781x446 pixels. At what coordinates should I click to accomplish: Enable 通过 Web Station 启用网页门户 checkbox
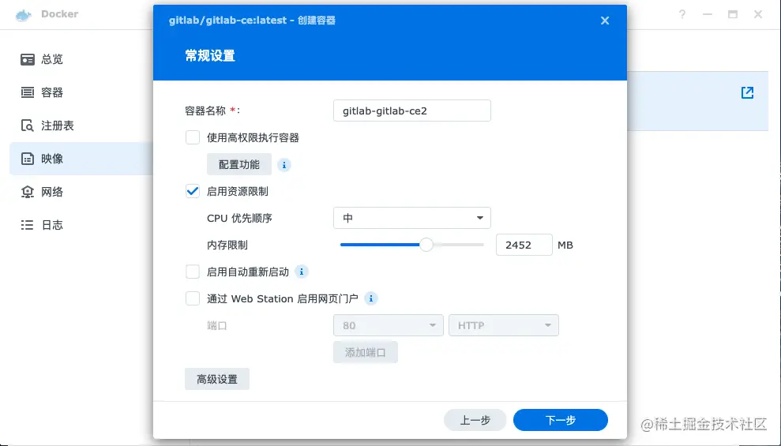click(193, 298)
